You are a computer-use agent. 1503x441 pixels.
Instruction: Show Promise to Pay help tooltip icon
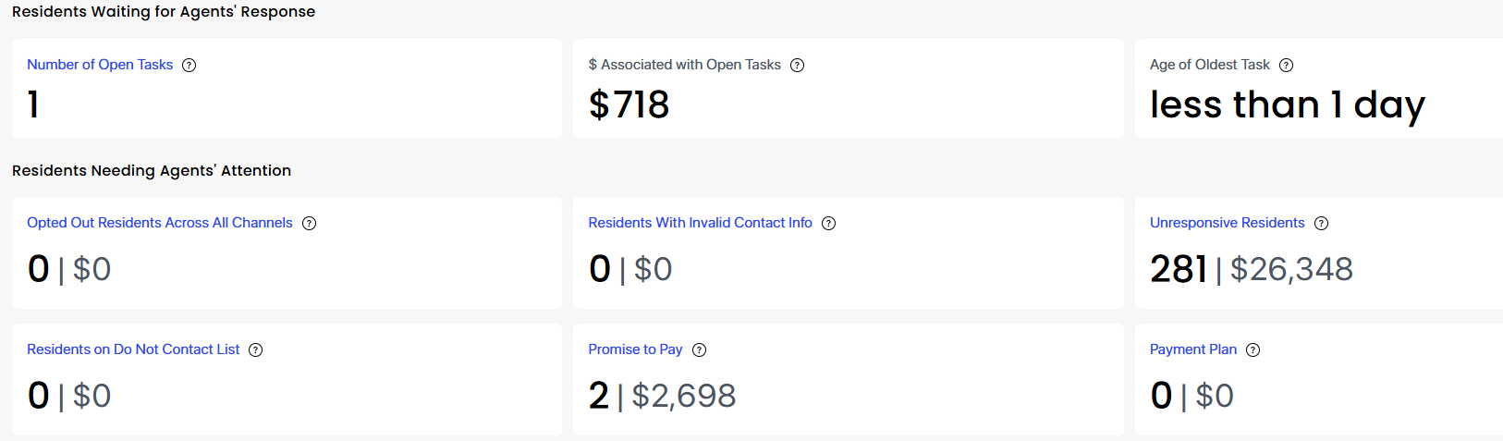coord(700,349)
